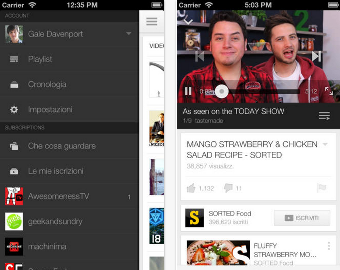This screenshot has height=270, width=340.
Task: Expand the Gale Davenport account dropdown
Action: [x=129, y=34]
